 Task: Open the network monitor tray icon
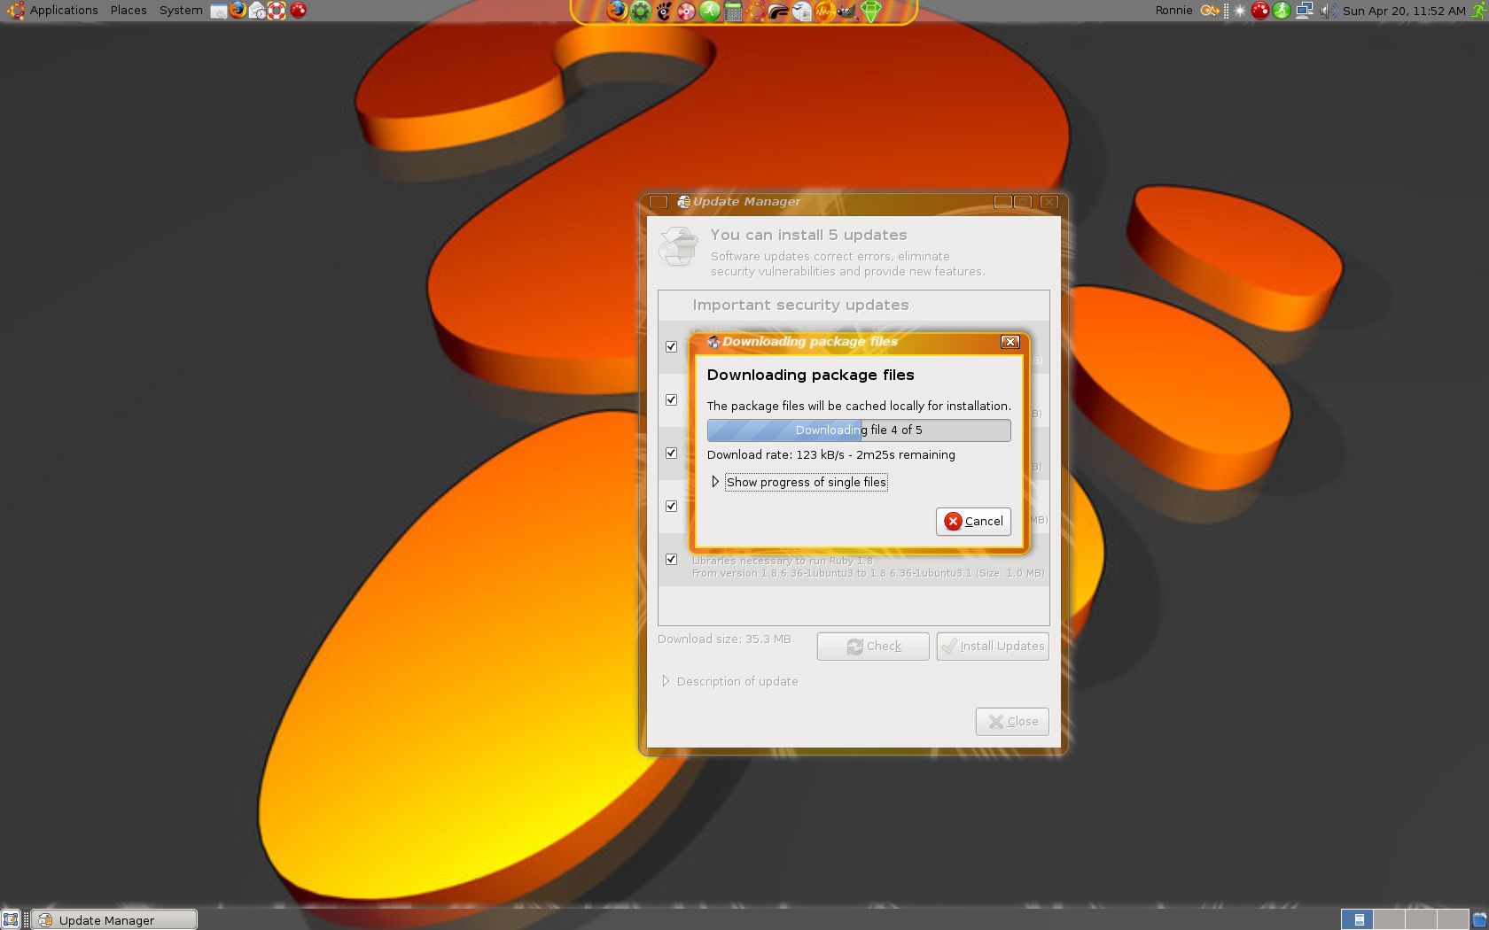click(x=1305, y=11)
